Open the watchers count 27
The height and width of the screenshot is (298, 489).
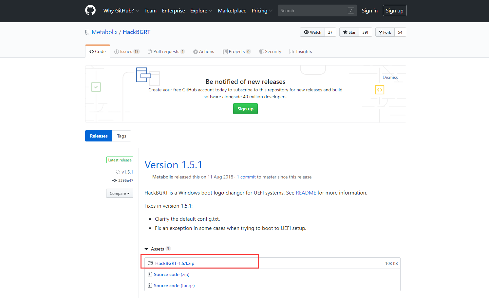point(330,32)
